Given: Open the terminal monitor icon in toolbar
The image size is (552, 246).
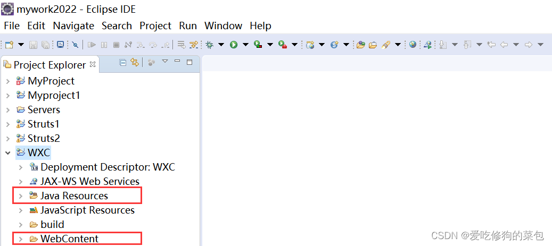Looking at the screenshot, I should click(61, 45).
